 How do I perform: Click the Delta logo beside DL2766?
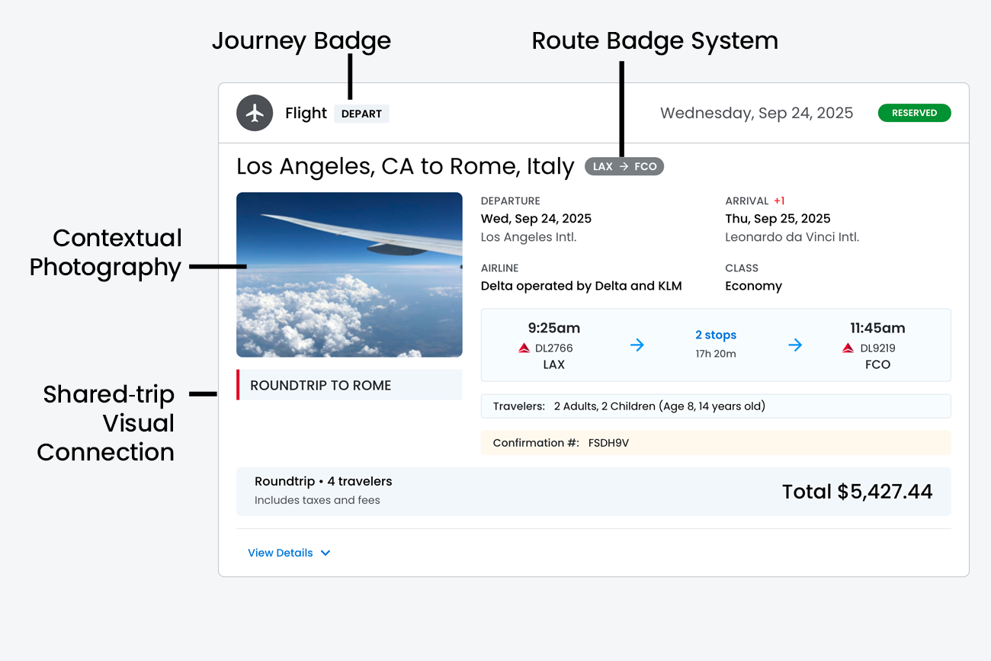(524, 348)
